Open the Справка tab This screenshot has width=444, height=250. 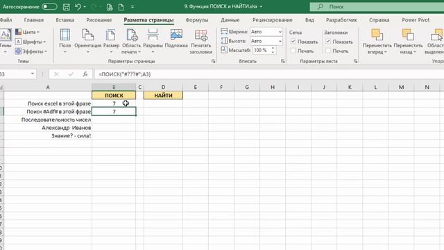pos(379,20)
